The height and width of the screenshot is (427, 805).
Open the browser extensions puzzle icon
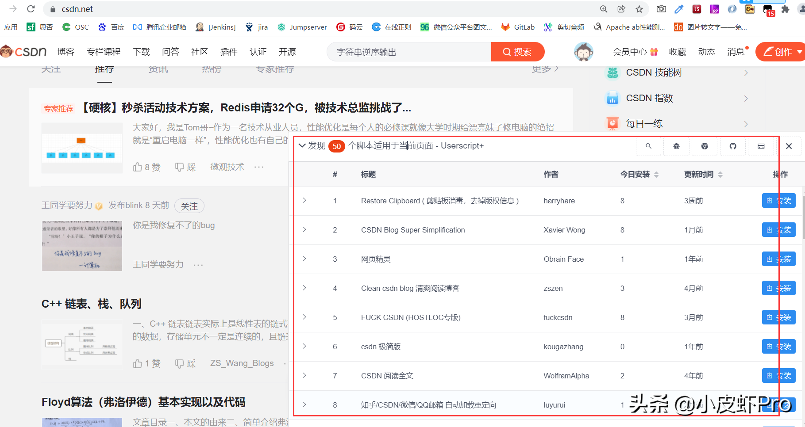click(x=785, y=9)
